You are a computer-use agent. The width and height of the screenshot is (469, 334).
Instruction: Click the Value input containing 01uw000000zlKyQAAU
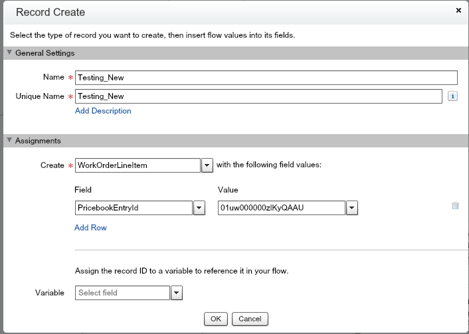[x=281, y=209]
